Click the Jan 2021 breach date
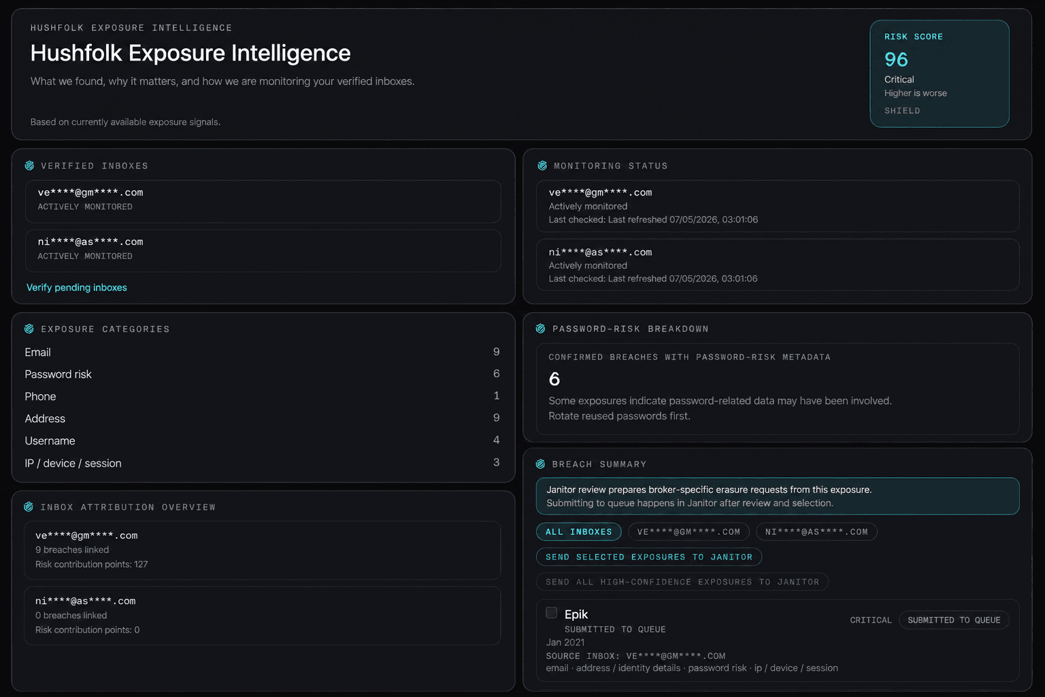Viewport: 1045px width, 697px height. tap(565, 643)
